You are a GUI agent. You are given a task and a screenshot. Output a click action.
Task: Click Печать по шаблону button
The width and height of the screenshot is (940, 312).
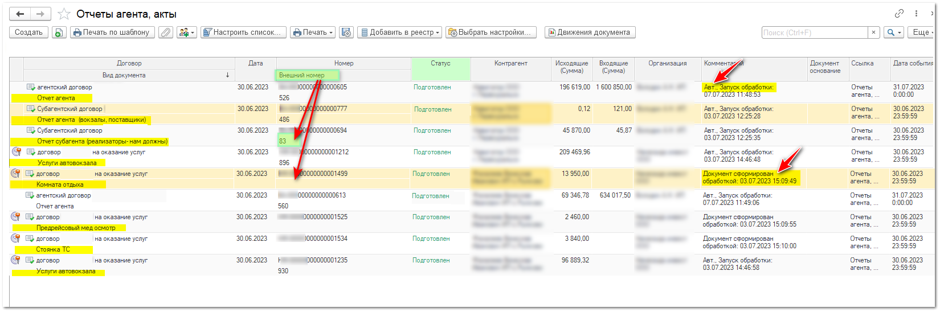point(111,32)
